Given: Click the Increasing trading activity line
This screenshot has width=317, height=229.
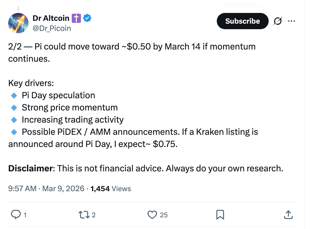Looking at the screenshot, I should [x=73, y=120].
